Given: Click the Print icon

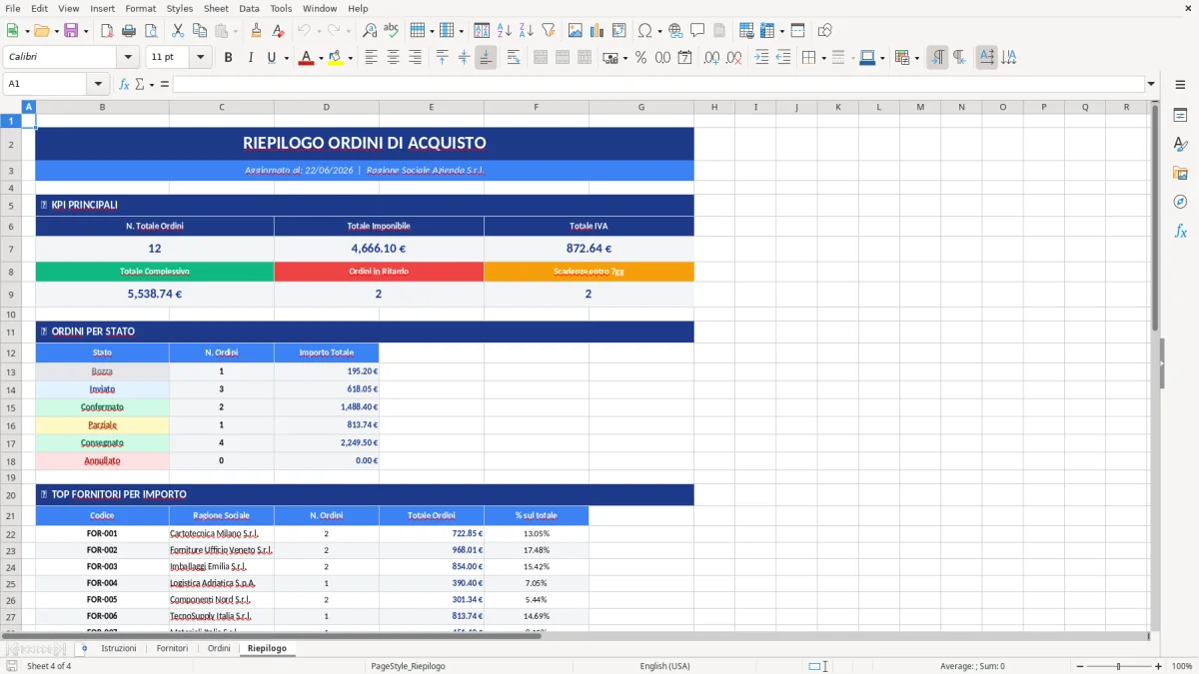Looking at the screenshot, I should 129,31.
